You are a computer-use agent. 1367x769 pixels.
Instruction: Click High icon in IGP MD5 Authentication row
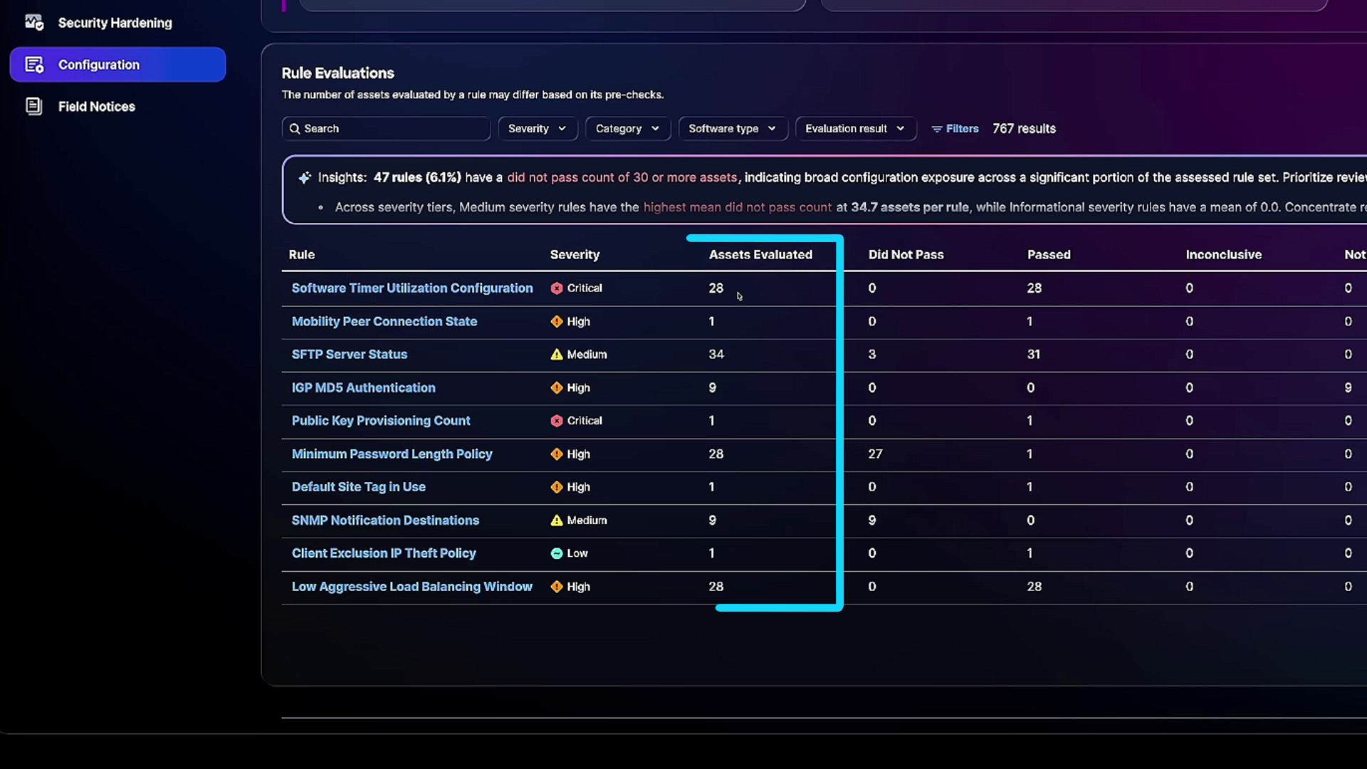tap(557, 388)
